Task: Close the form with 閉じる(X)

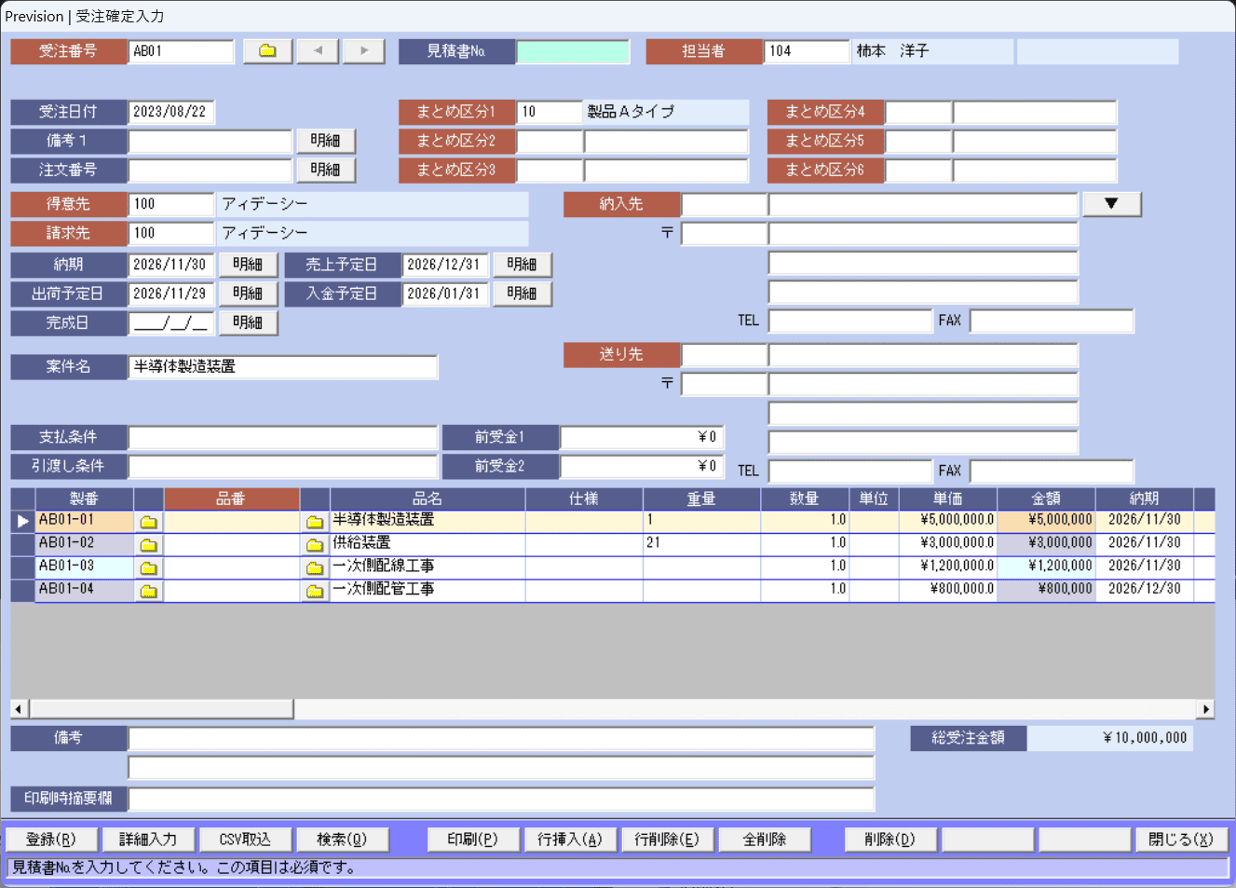Action: click(x=1181, y=840)
